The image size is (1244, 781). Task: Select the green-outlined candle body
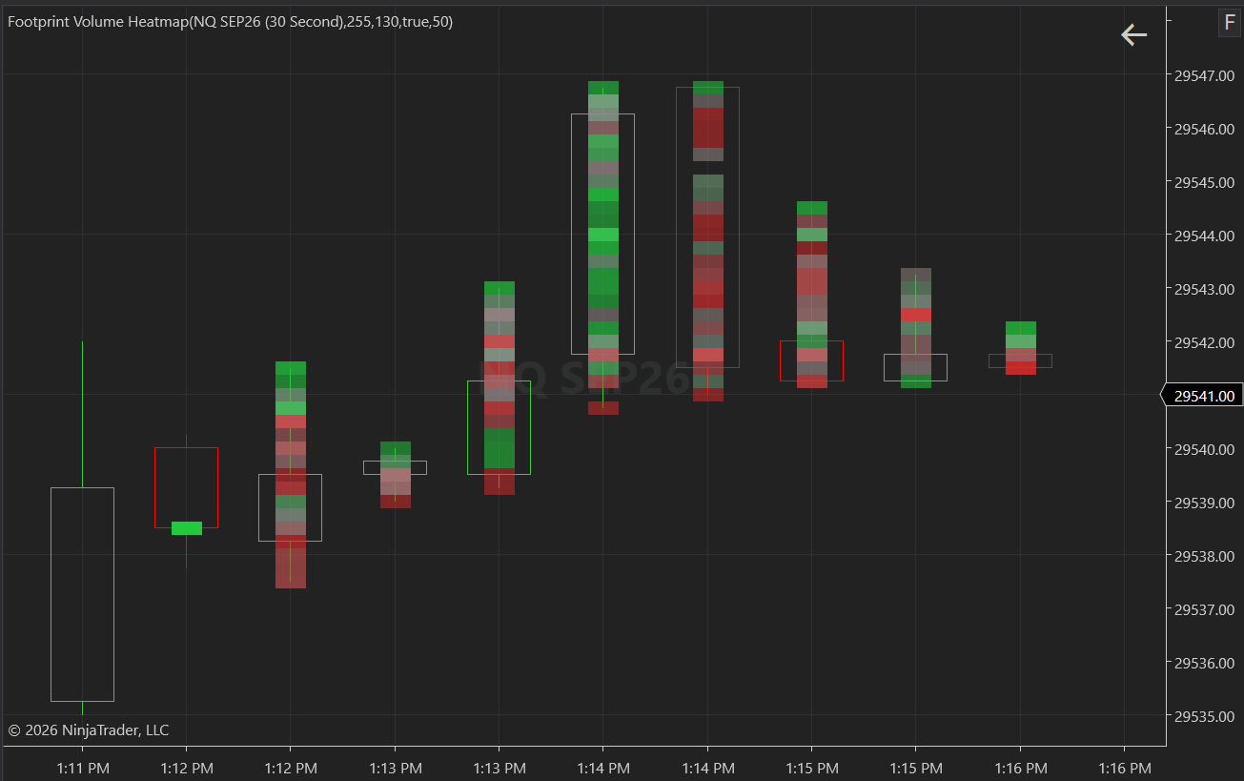point(499,427)
